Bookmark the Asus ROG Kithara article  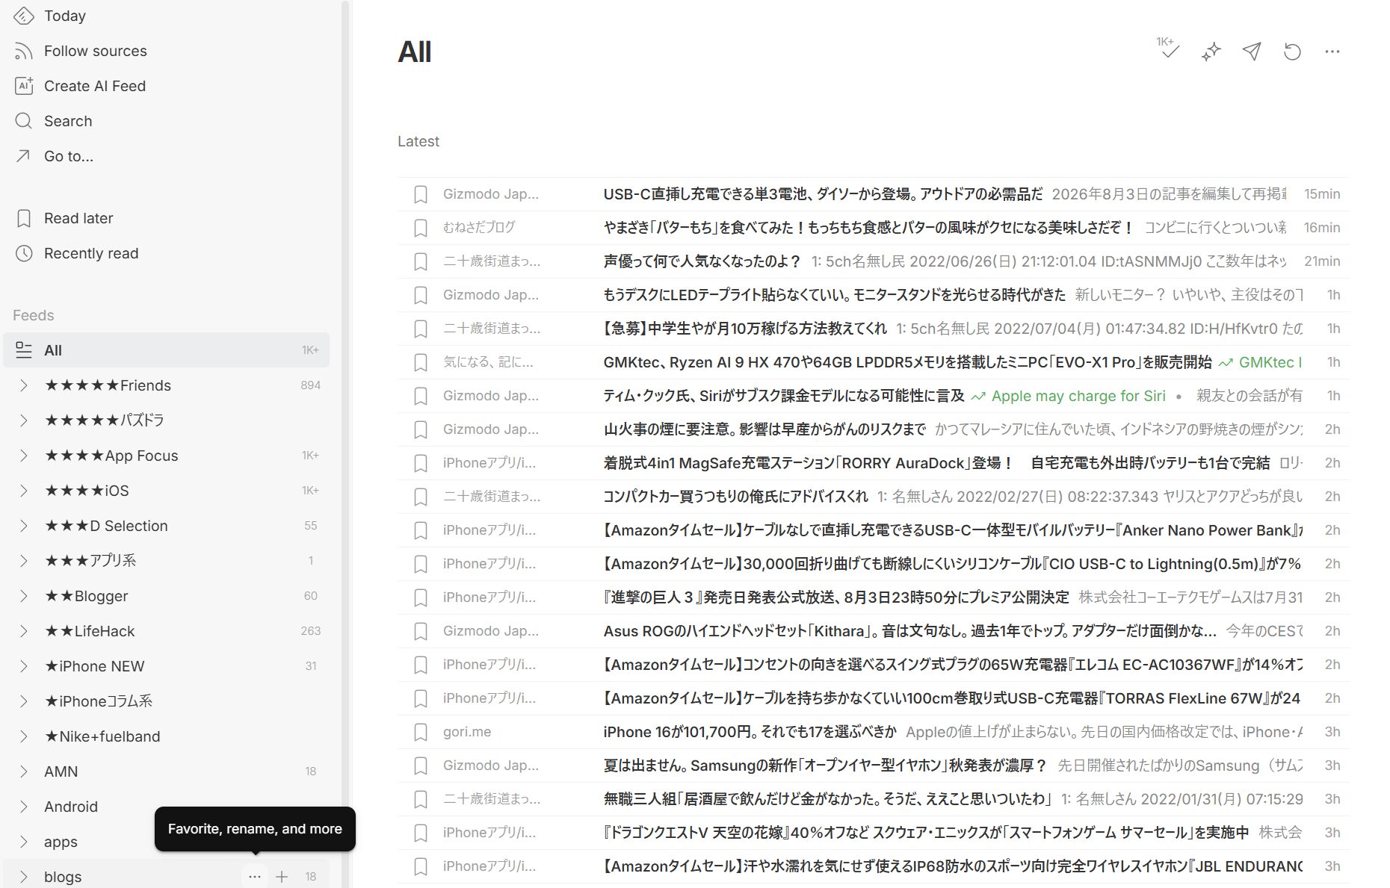click(421, 631)
